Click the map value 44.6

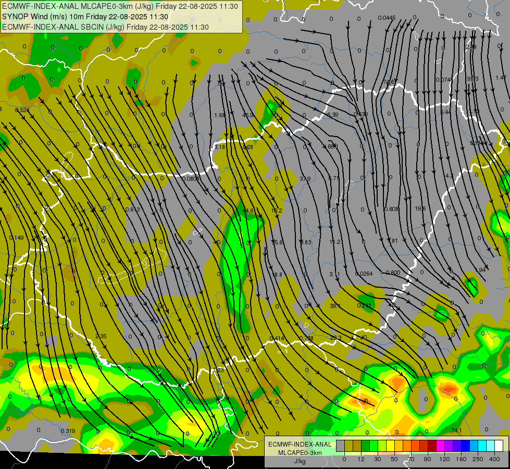[248, 211]
